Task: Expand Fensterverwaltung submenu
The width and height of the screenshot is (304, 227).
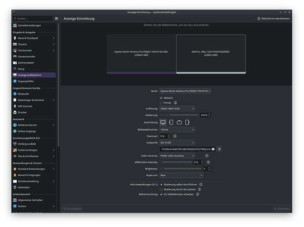Action: pos(53,181)
